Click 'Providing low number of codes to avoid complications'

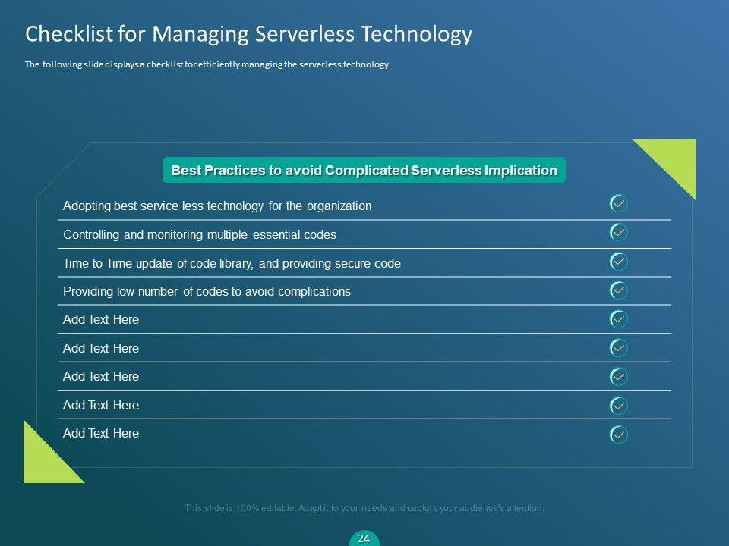coord(207,292)
